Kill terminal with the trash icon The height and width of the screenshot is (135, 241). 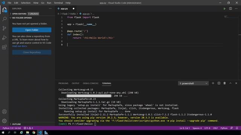coord(224,83)
